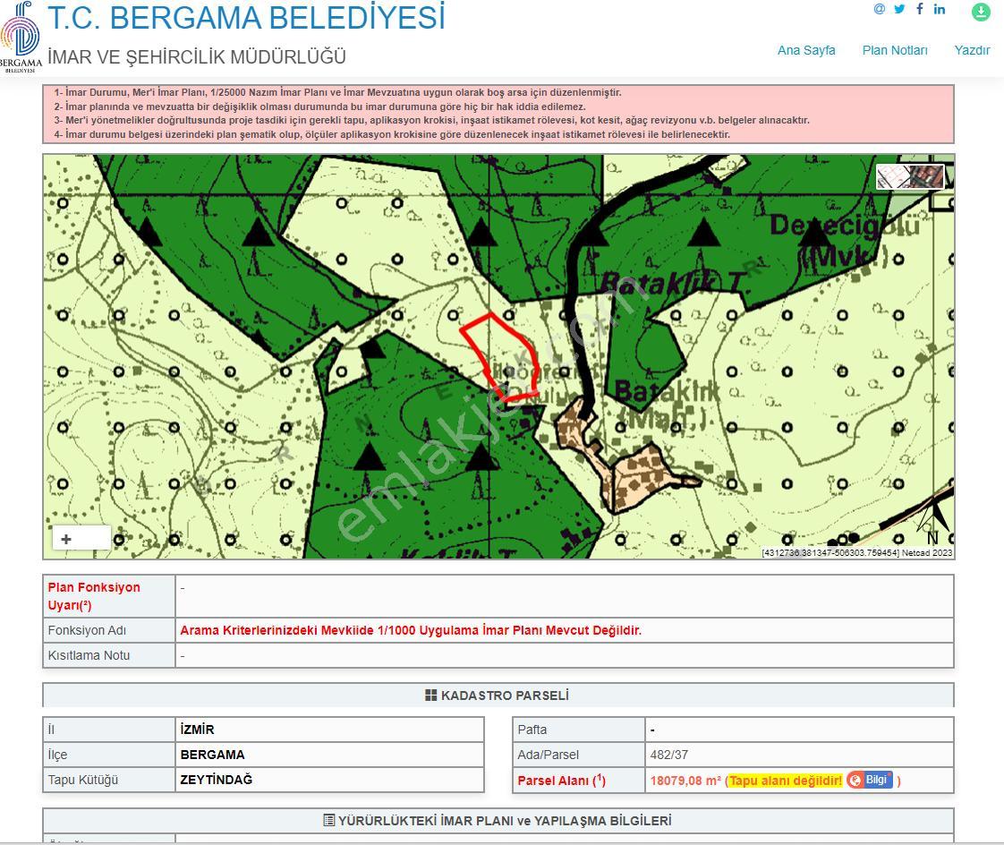Screen dimensions: 1004x845
Task: Click the Ada/Parsel label
Action: tap(549, 755)
